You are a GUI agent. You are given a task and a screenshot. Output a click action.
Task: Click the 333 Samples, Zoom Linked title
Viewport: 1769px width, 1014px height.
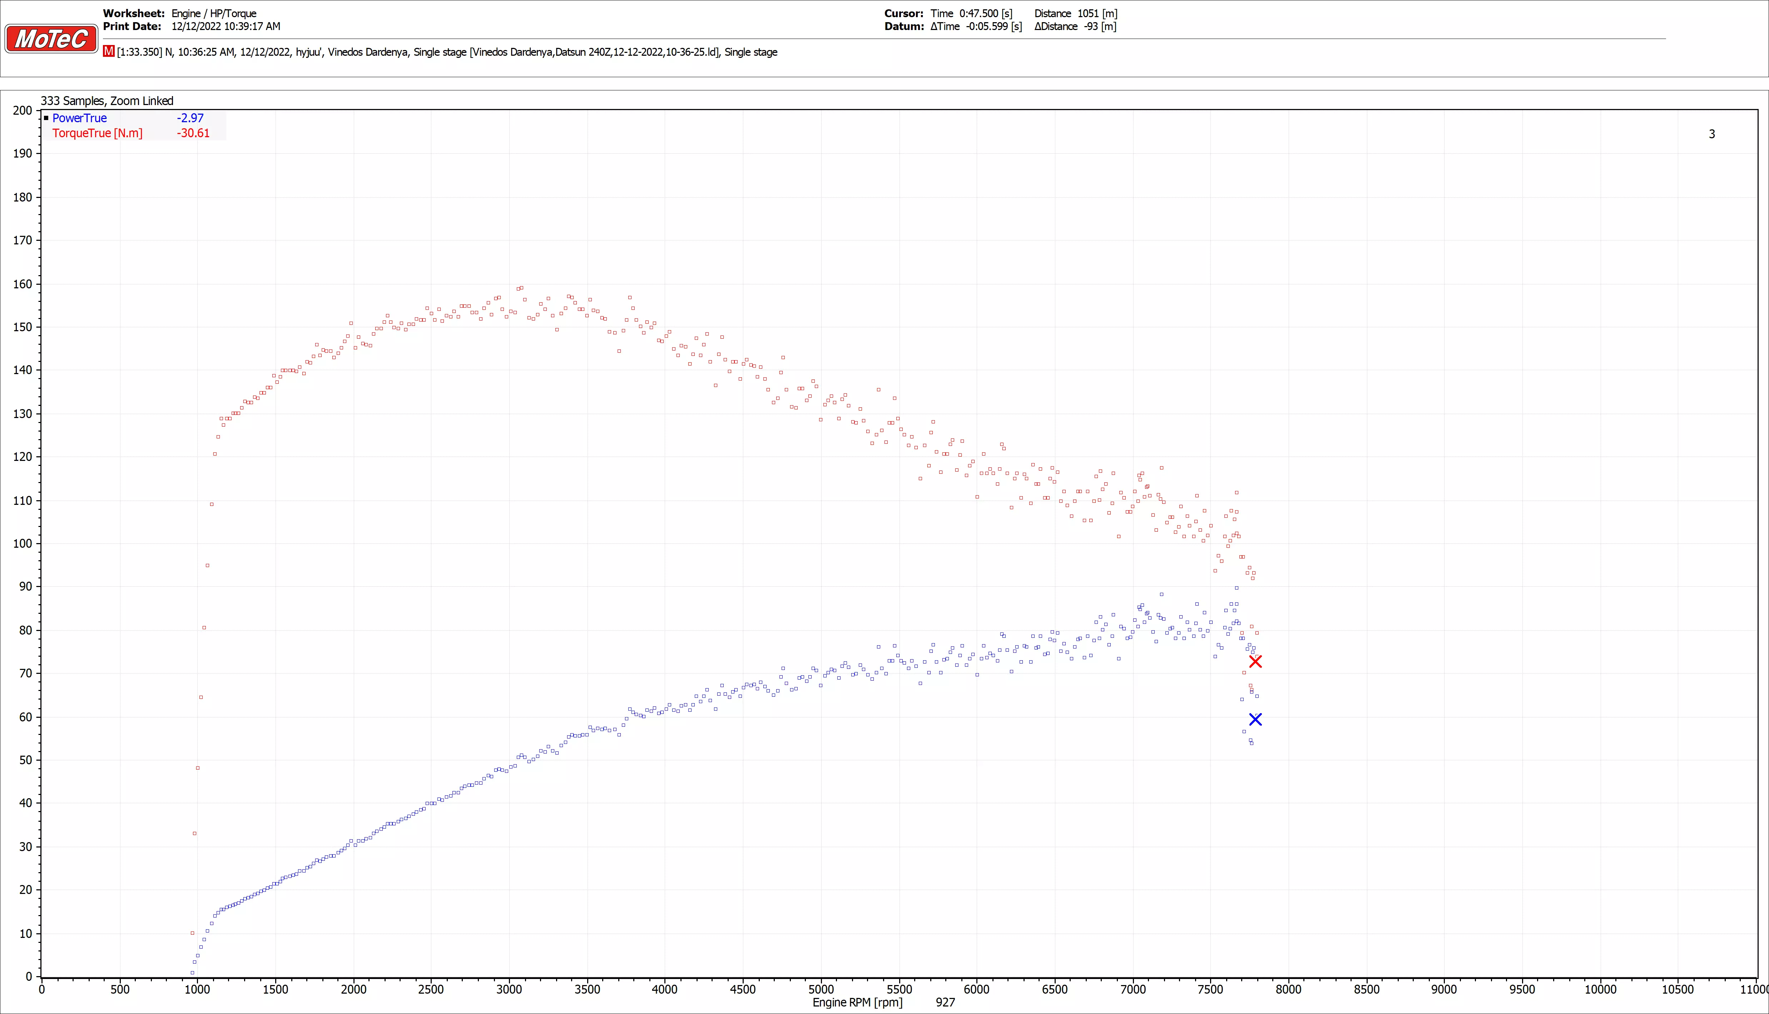[x=106, y=101]
